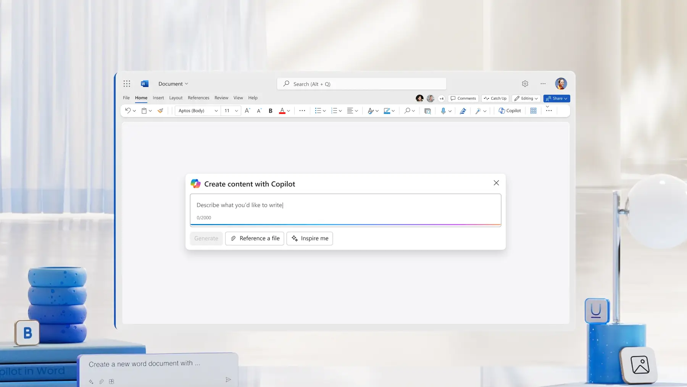The image size is (687, 387).
Task: Click the Undo arrow icon
Action: [x=128, y=110]
